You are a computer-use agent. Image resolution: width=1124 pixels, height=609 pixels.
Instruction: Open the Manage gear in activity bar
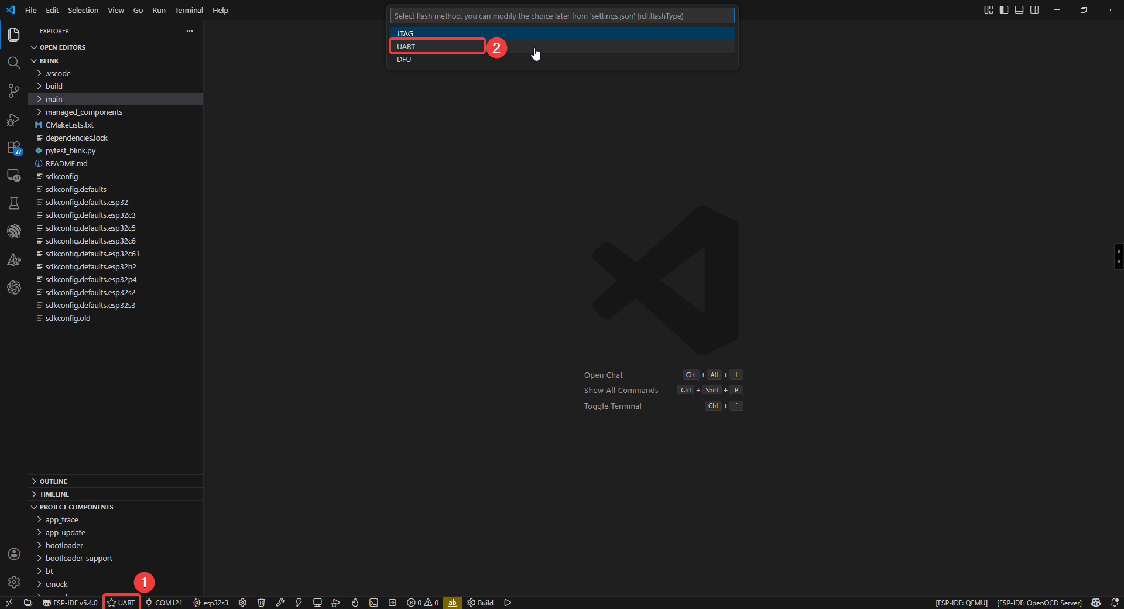(14, 582)
